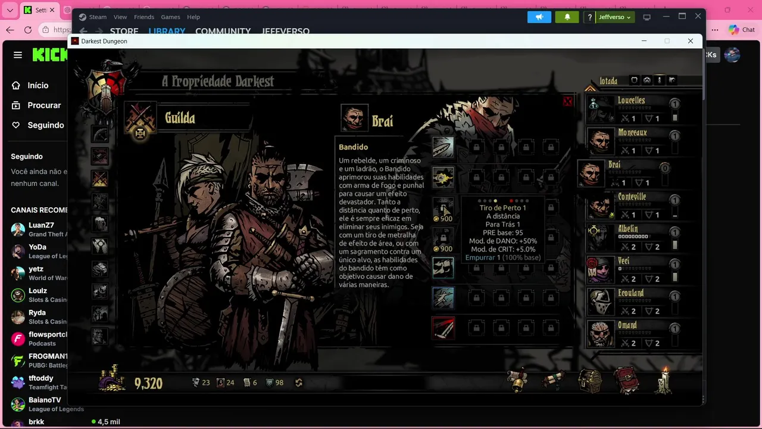
Task: Open the graveyard building icon in sidebar
Action: pos(100,313)
